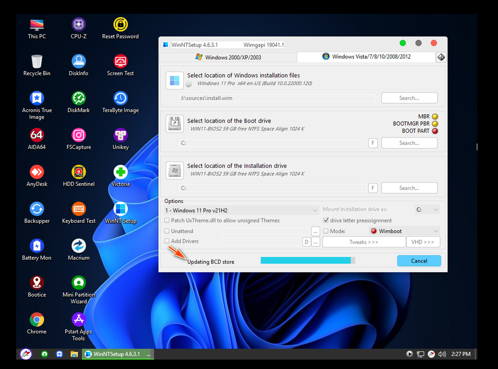Viewport: 498px width, 369px height.
Task: Open Acronis True Image shortcut
Action: pyautogui.click(x=37, y=106)
